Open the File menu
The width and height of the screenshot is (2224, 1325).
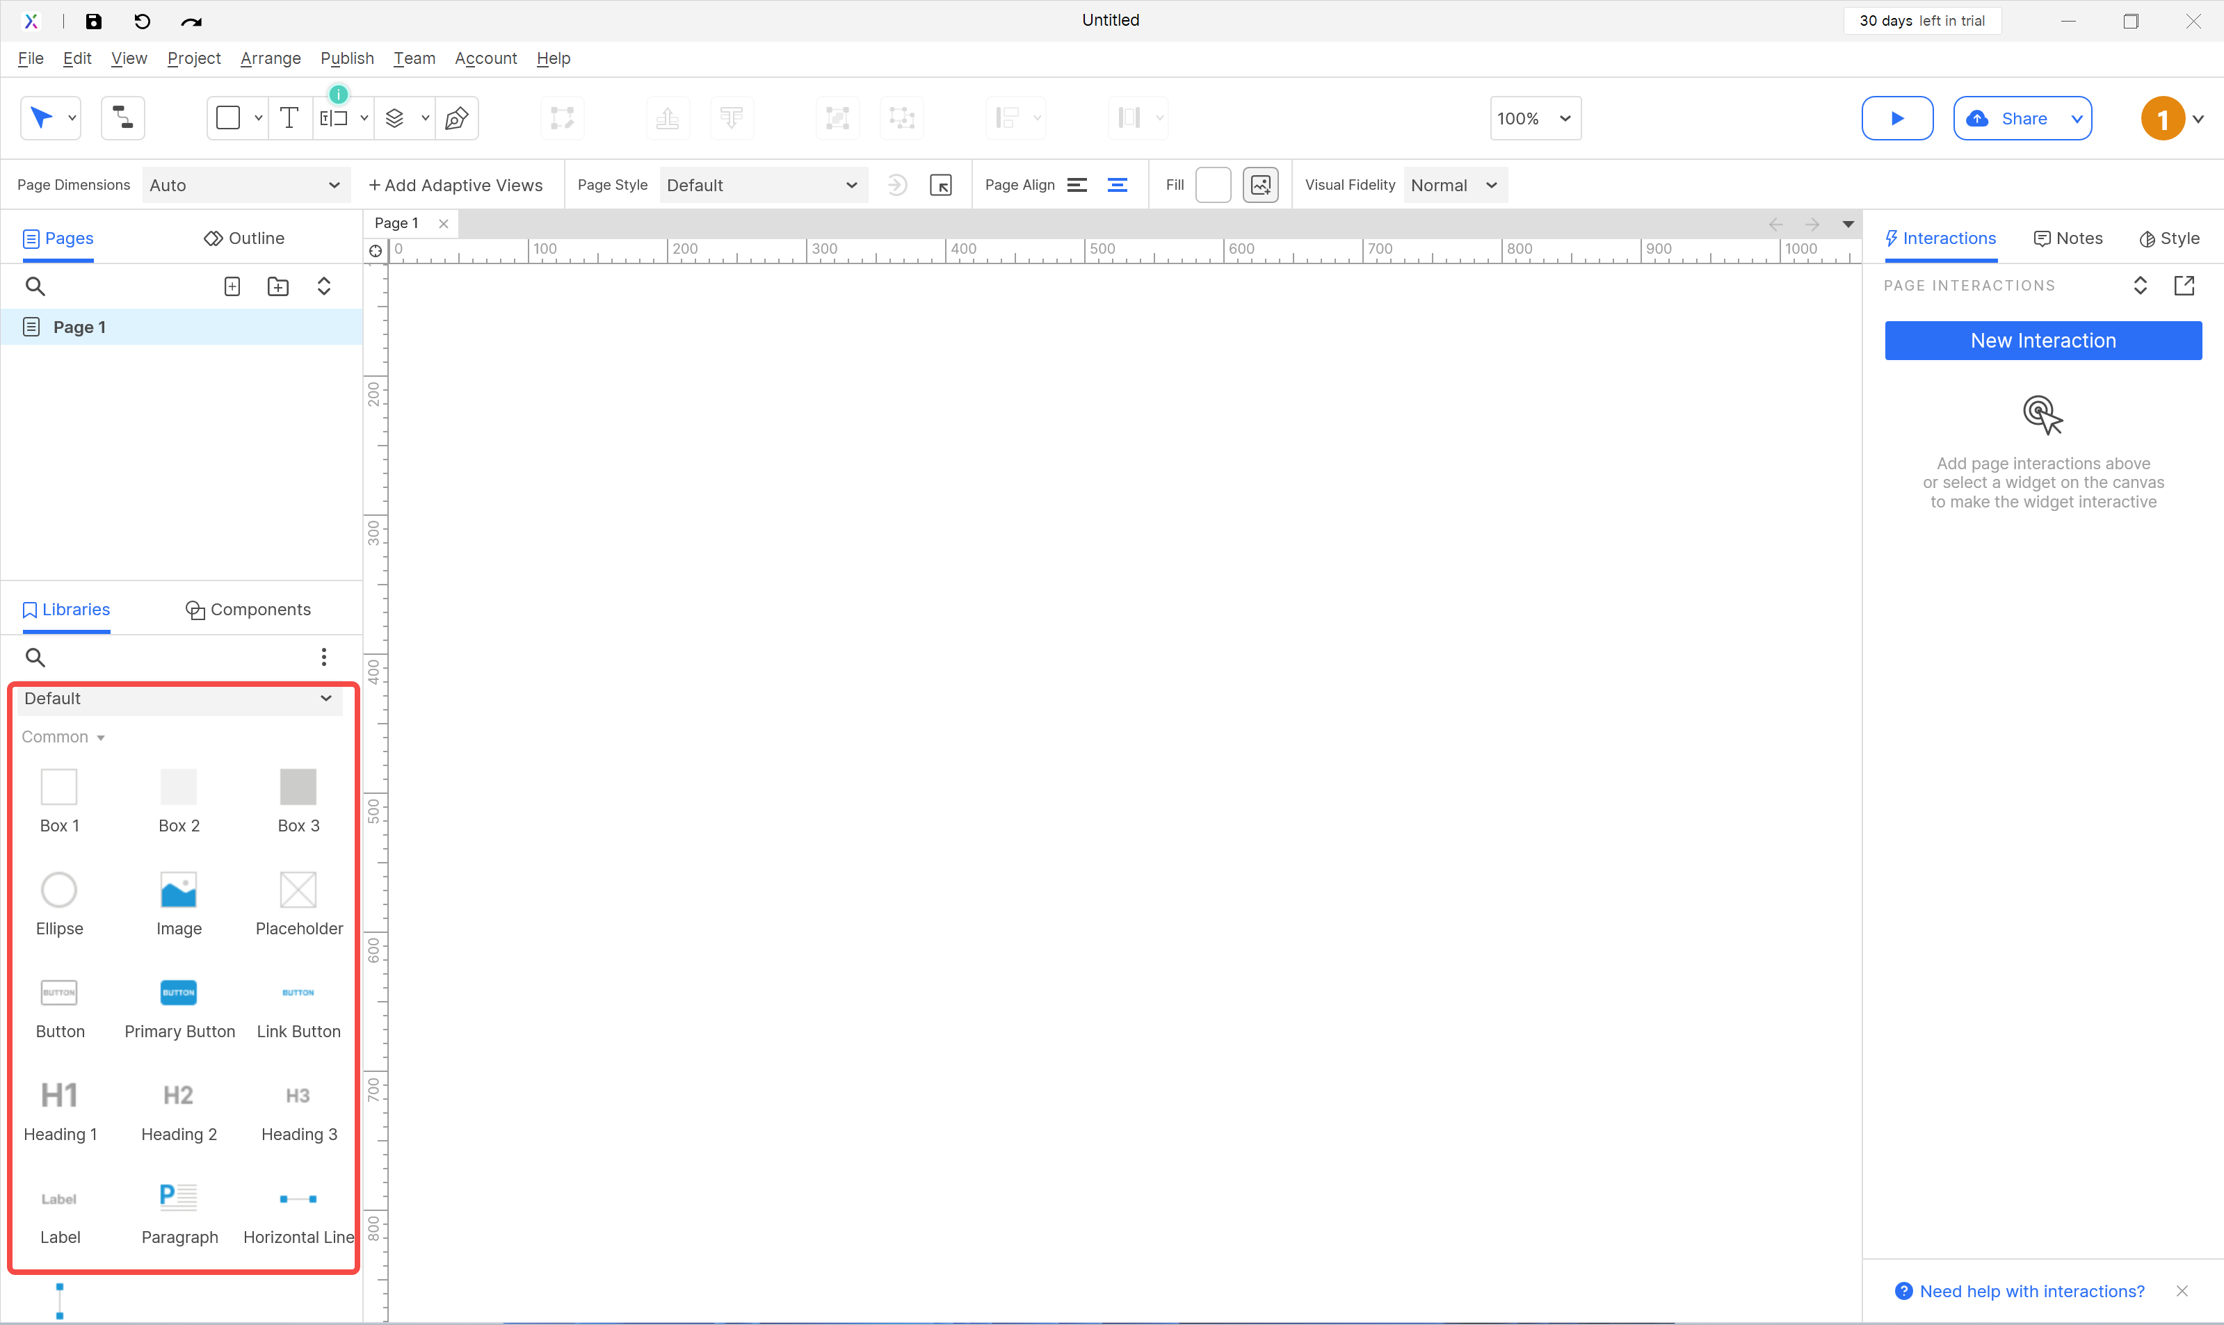click(x=31, y=58)
